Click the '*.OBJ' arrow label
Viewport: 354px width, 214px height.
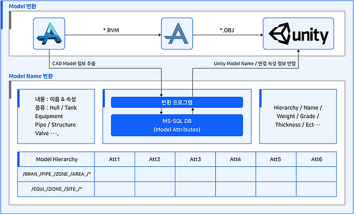227,30
